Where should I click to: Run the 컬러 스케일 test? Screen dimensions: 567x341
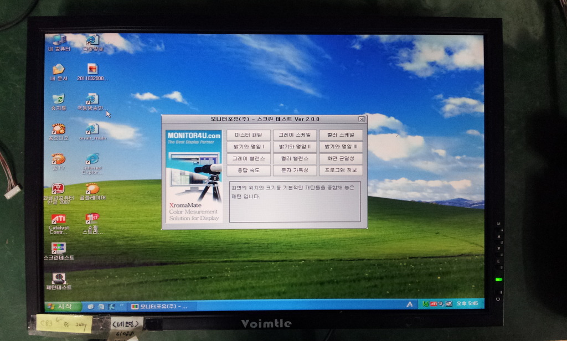(341, 135)
